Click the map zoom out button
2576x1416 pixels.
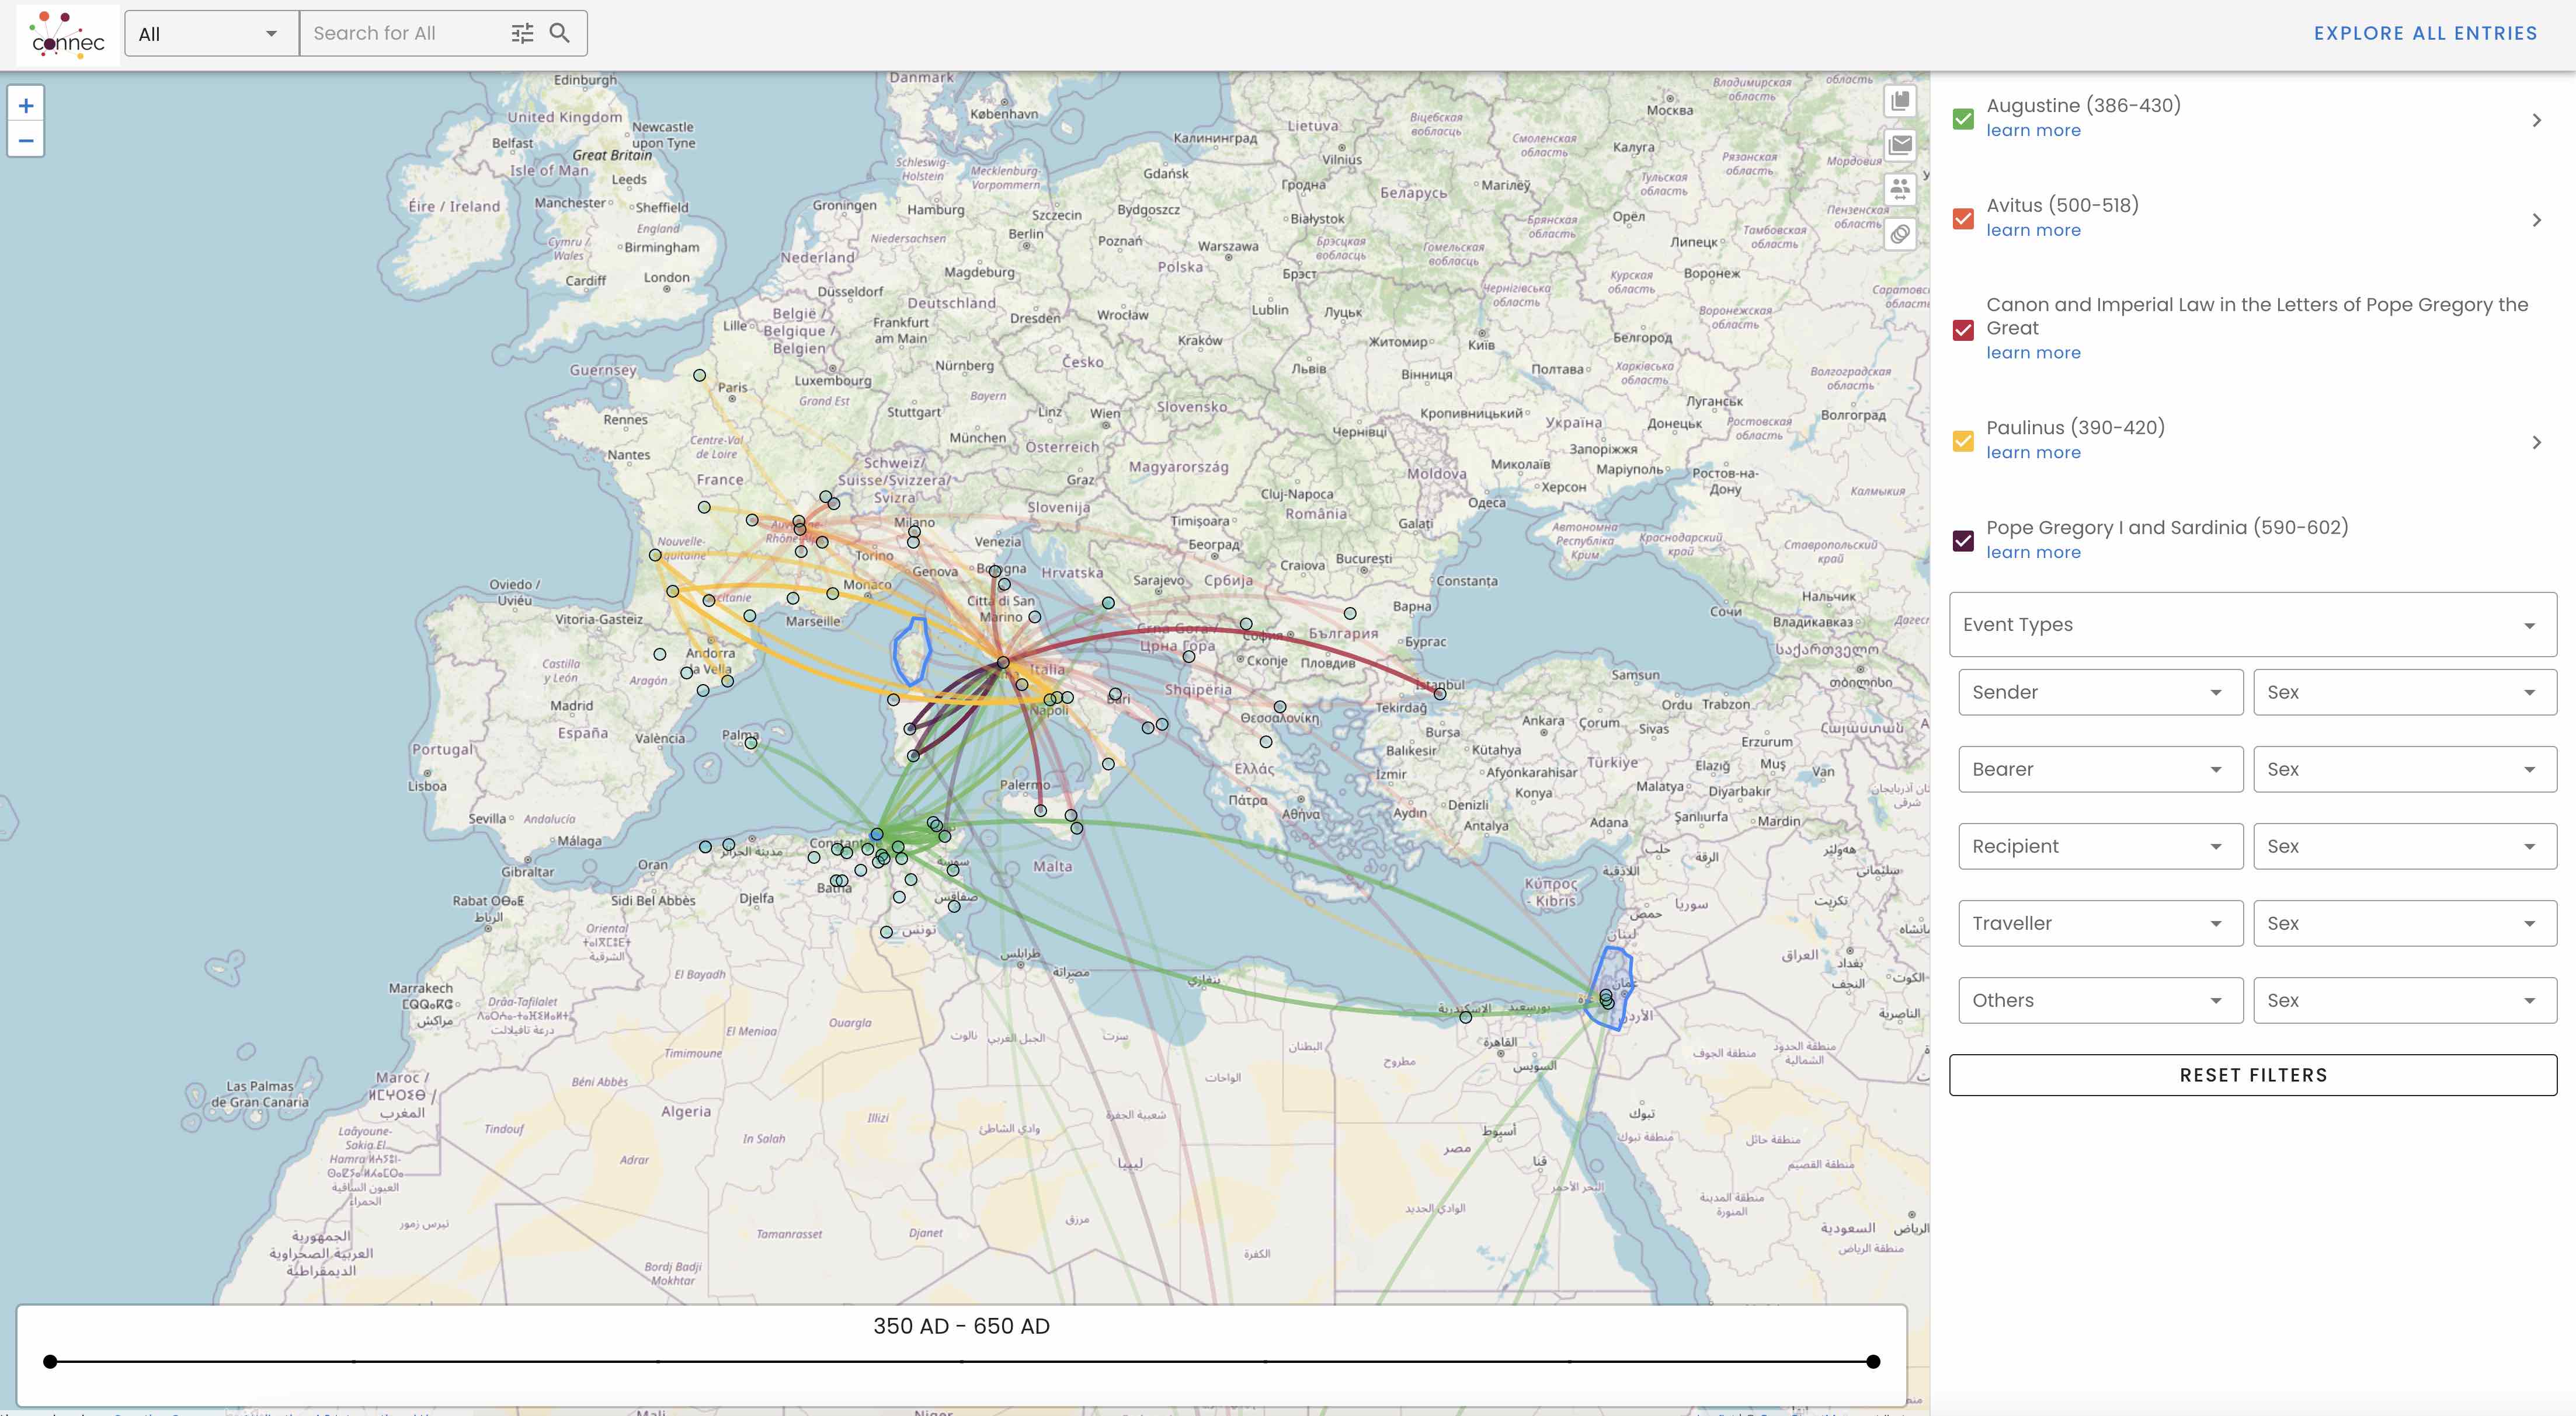click(26, 141)
